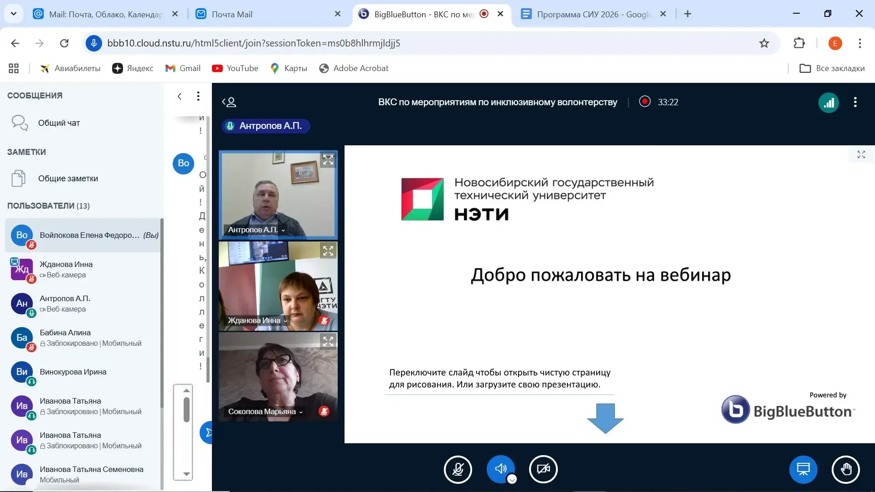This screenshot has height=492, width=875.
Task: Toggle audio with the speaker button
Action: [500, 468]
